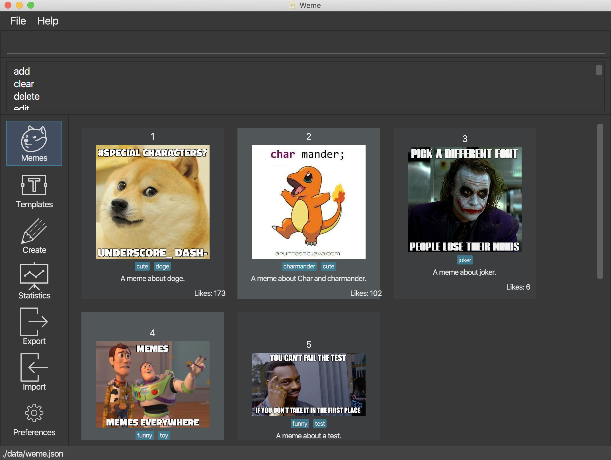Show the Statistics chart icon
This screenshot has width=611, height=460.
[x=34, y=276]
